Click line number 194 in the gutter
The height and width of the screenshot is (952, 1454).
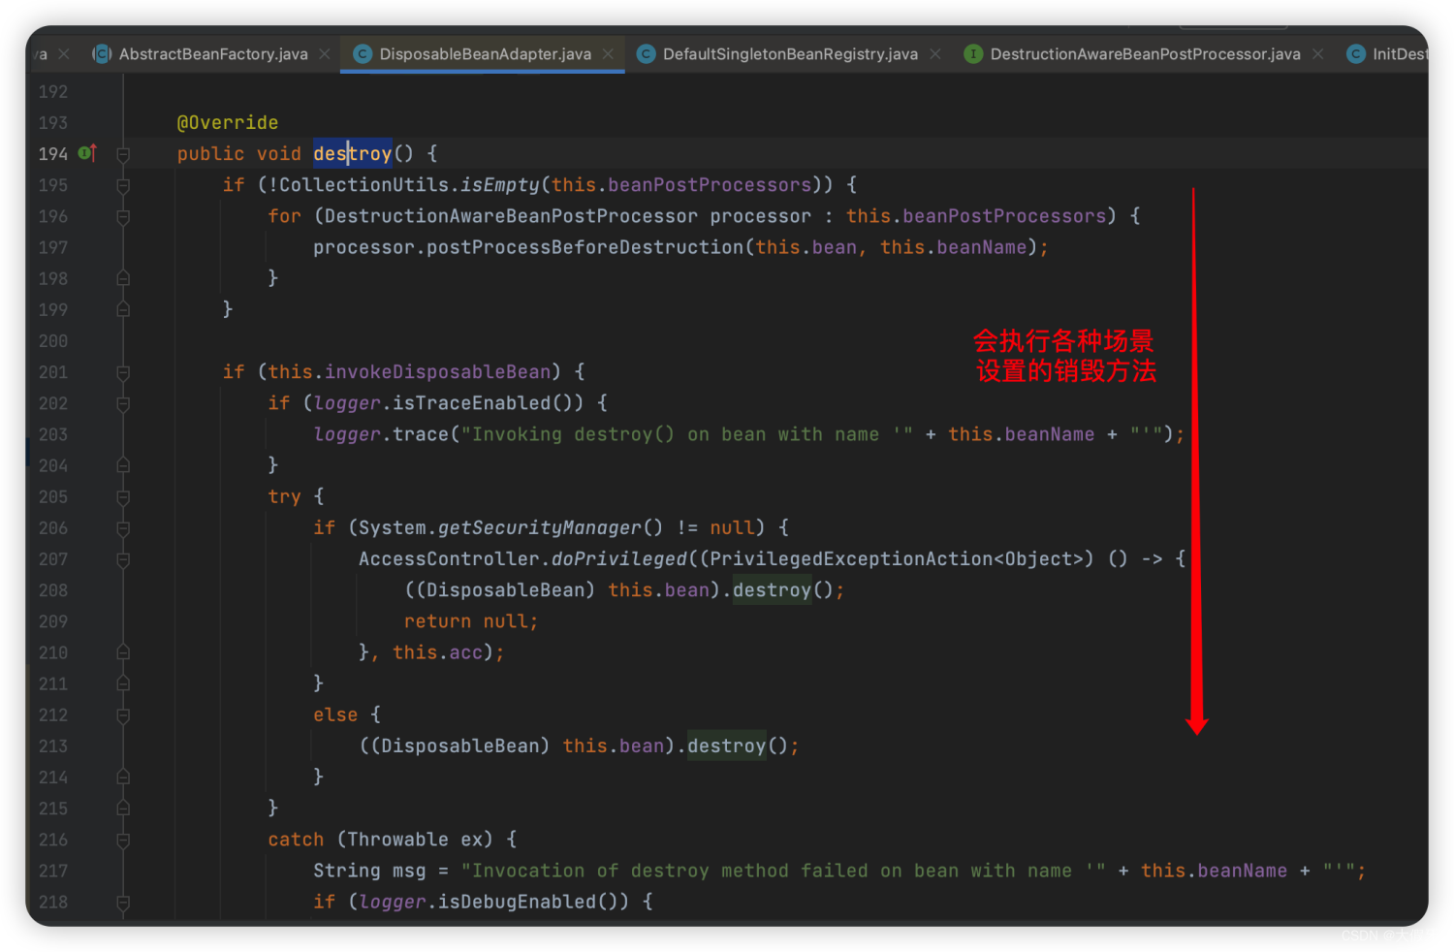(53, 154)
